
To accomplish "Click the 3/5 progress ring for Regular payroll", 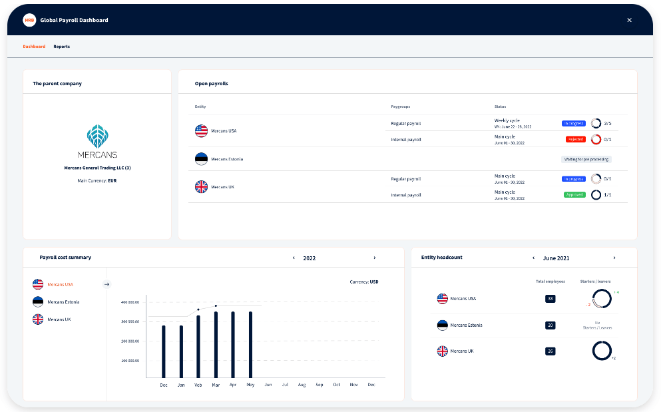I will [596, 123].
